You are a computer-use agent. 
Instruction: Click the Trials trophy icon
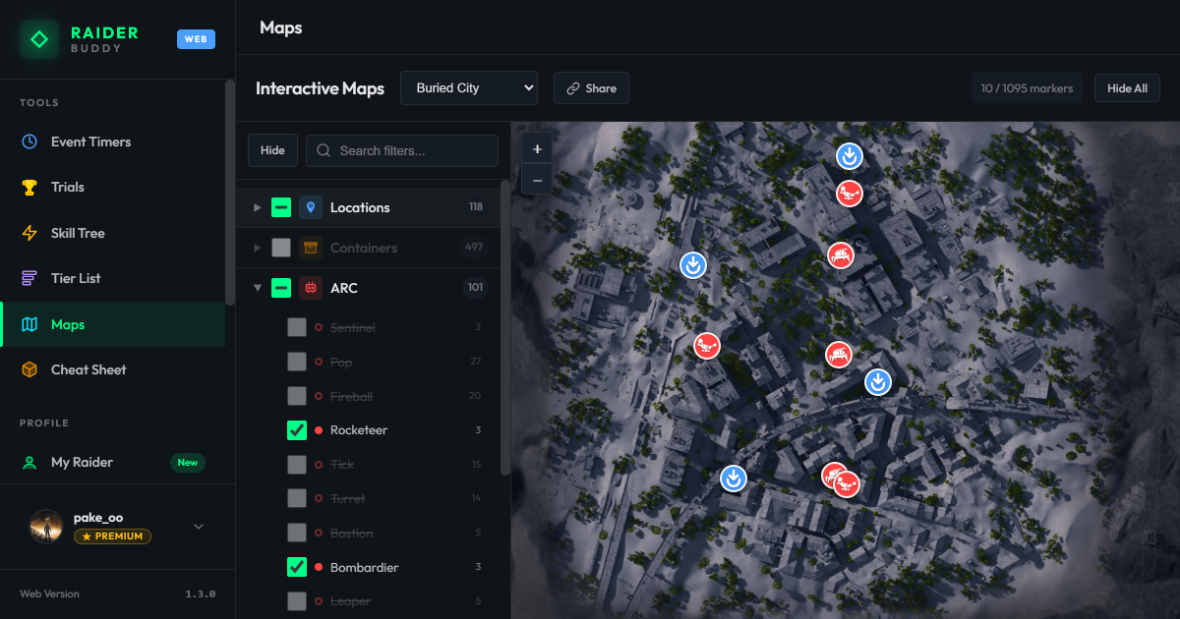[x=30, y=187]
